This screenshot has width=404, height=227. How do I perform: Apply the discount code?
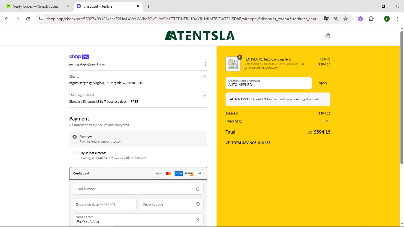[323, 83]
